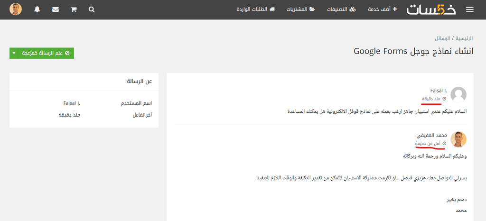Open the hamburger menu icon
The width and height of the screenshot is (486, 221).
pyautogui.click(x=469, y=9)
